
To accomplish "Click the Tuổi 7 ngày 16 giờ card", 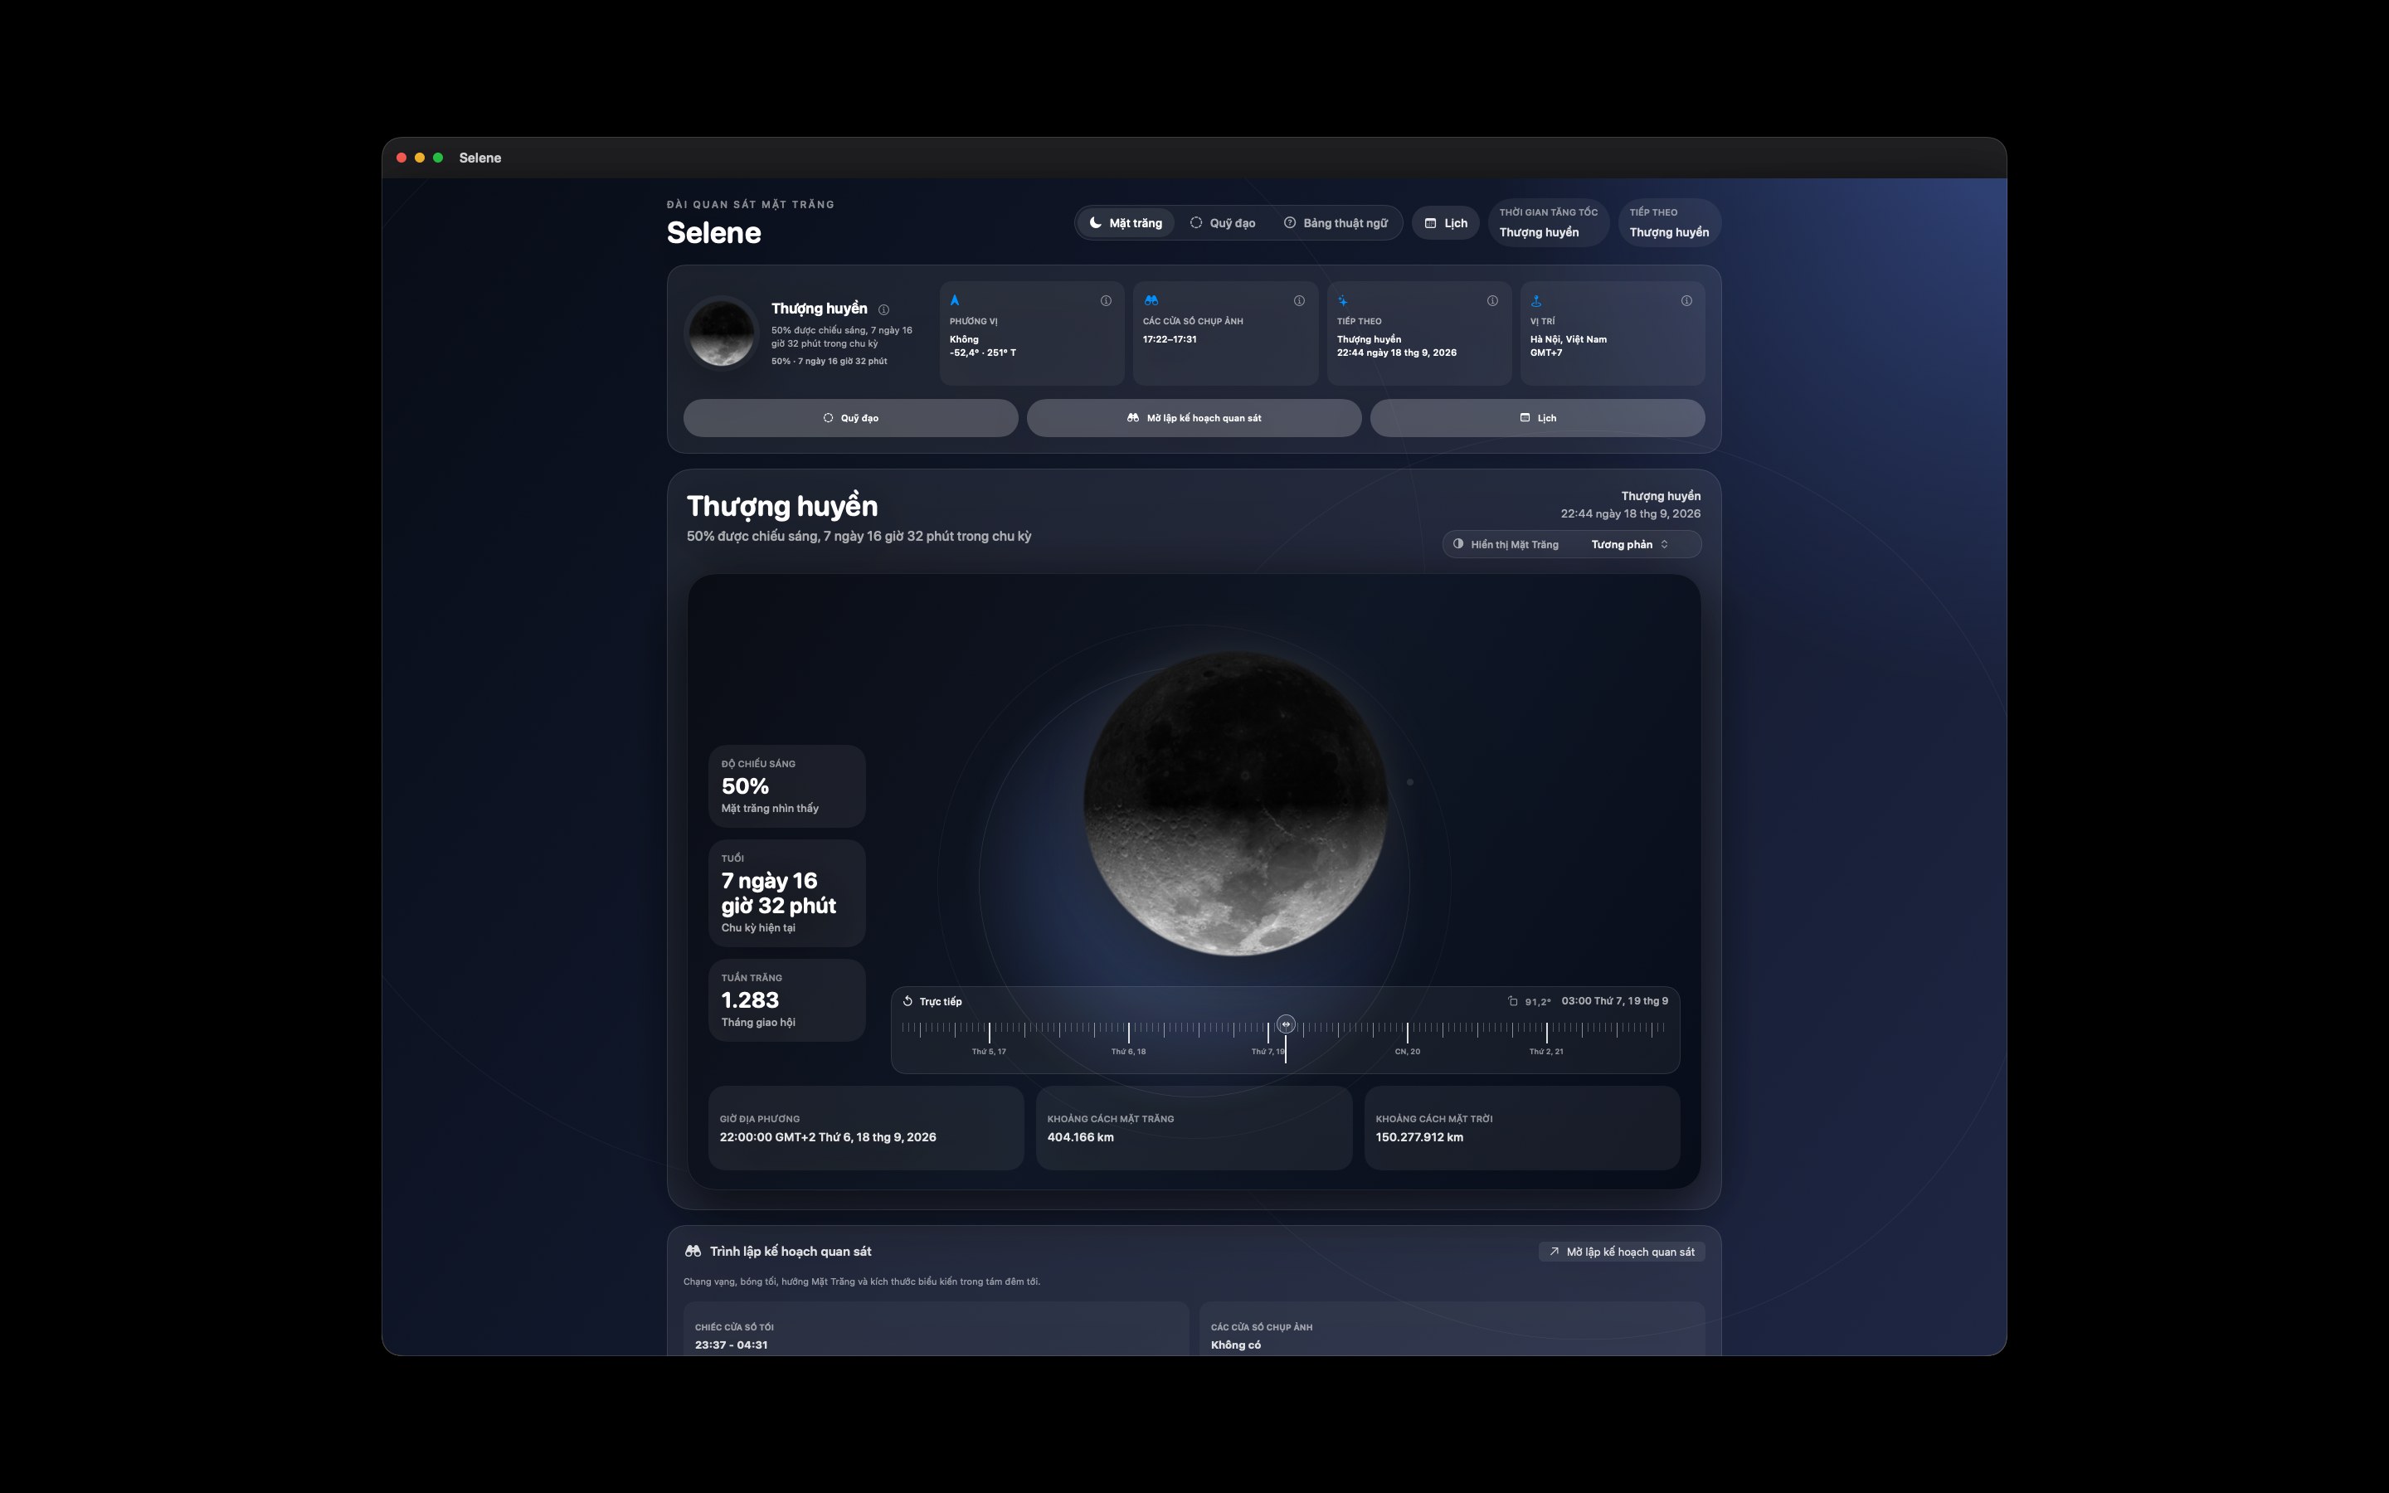I will pos(786,893).
